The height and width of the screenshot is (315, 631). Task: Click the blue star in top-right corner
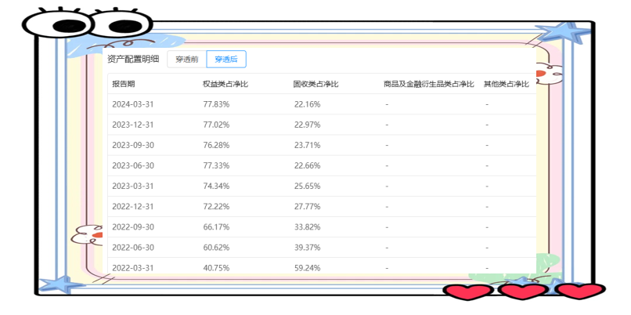563,34
